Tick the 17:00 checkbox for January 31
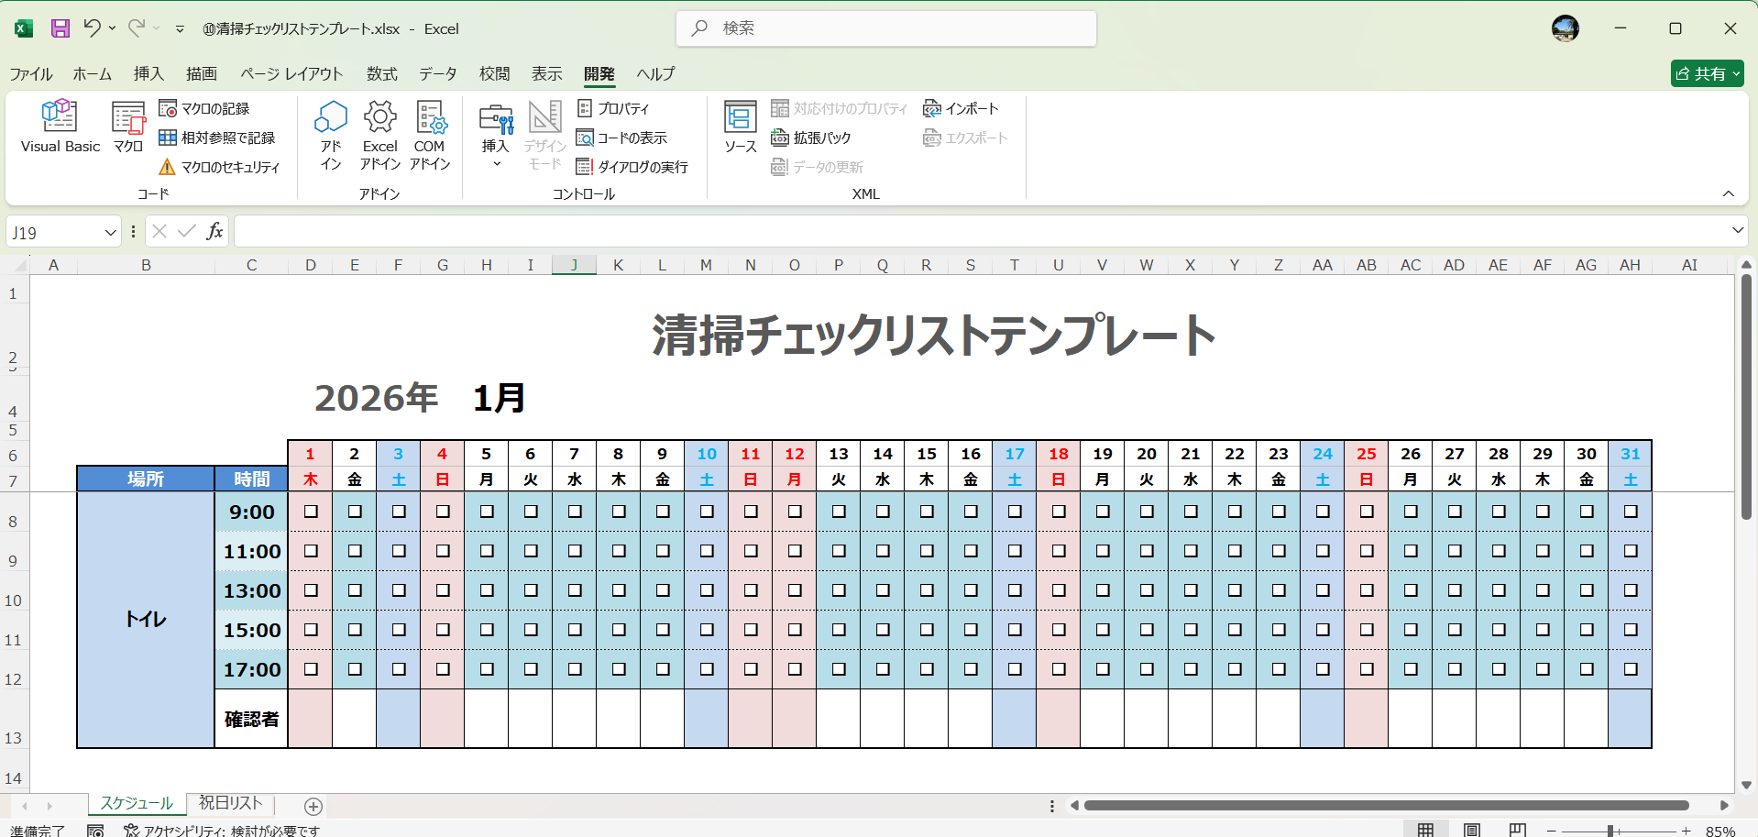The height and width of the screenshot is (837, 1758). click(x=1630, y=669)
